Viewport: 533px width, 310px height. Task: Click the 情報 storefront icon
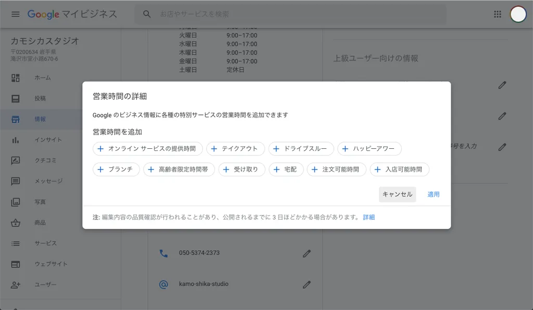[15, 119]
